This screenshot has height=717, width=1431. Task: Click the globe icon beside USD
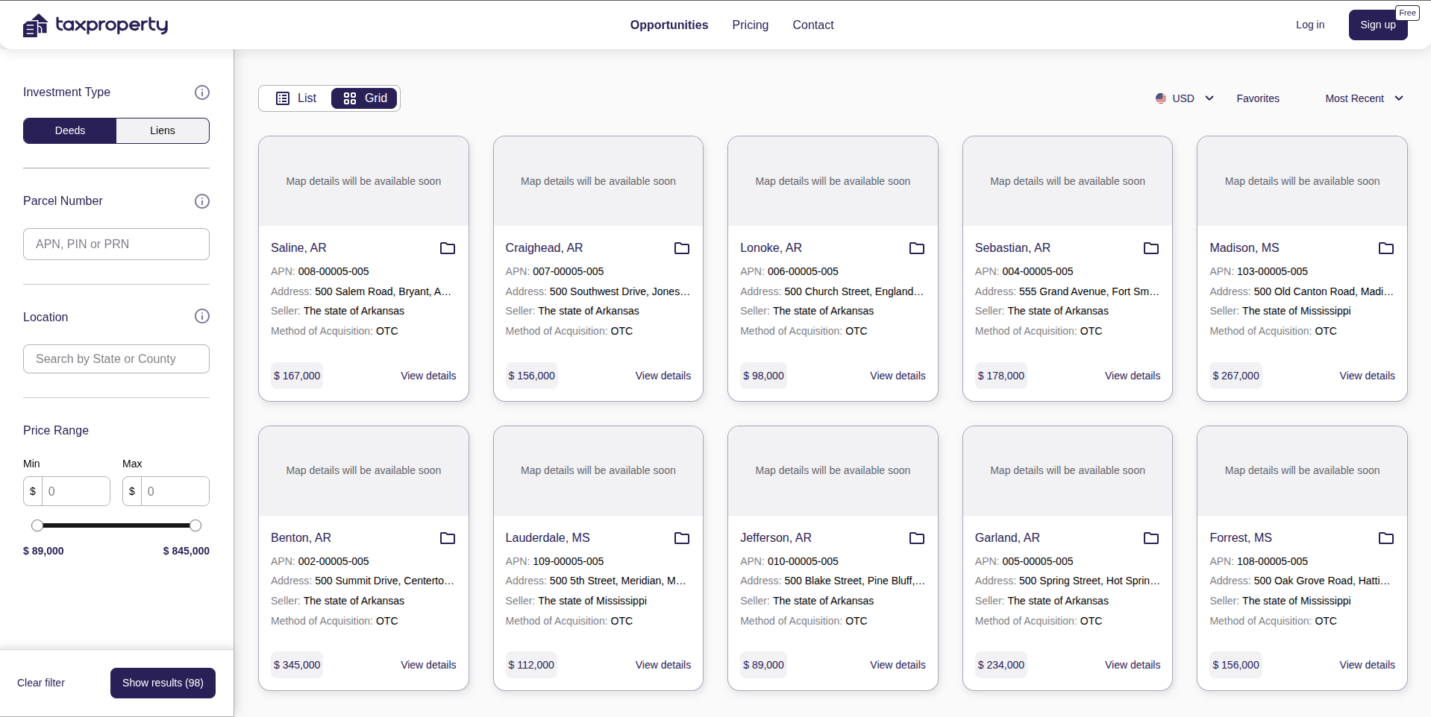click(1160, 98)
